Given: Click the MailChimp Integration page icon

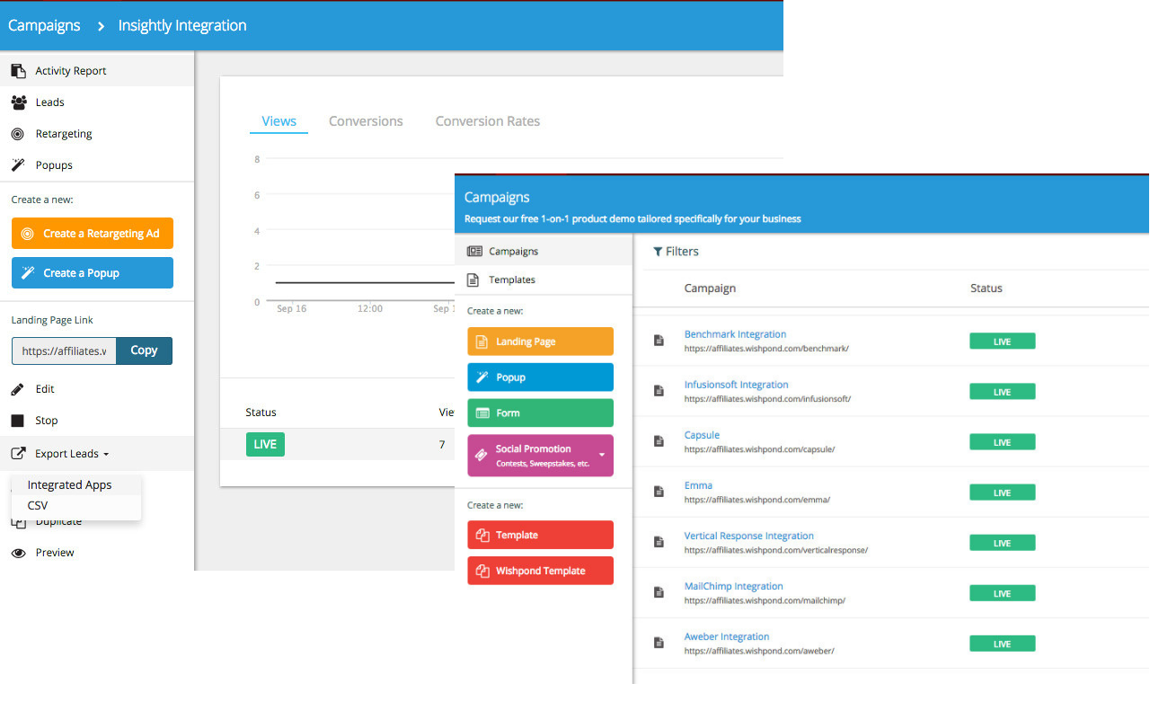Looking at the screenshot, I should click(x=659, y=592).
